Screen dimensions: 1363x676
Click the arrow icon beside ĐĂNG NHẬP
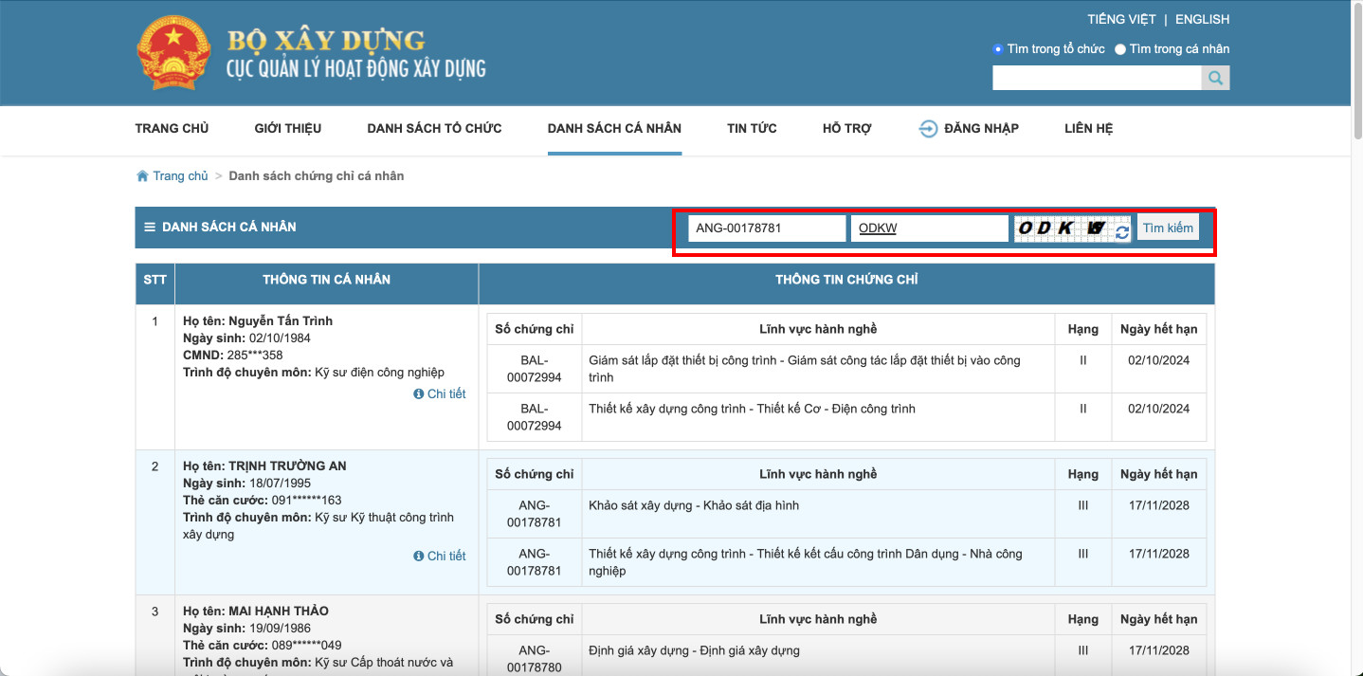point(927,128)
